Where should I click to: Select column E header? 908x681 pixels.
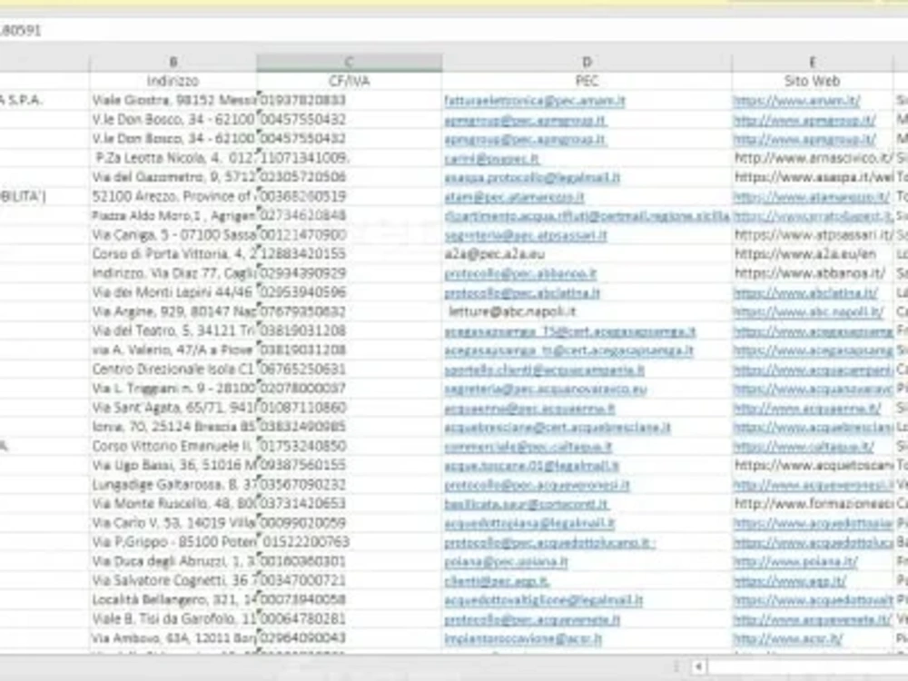pyautogui.click(x=812, y=62)
